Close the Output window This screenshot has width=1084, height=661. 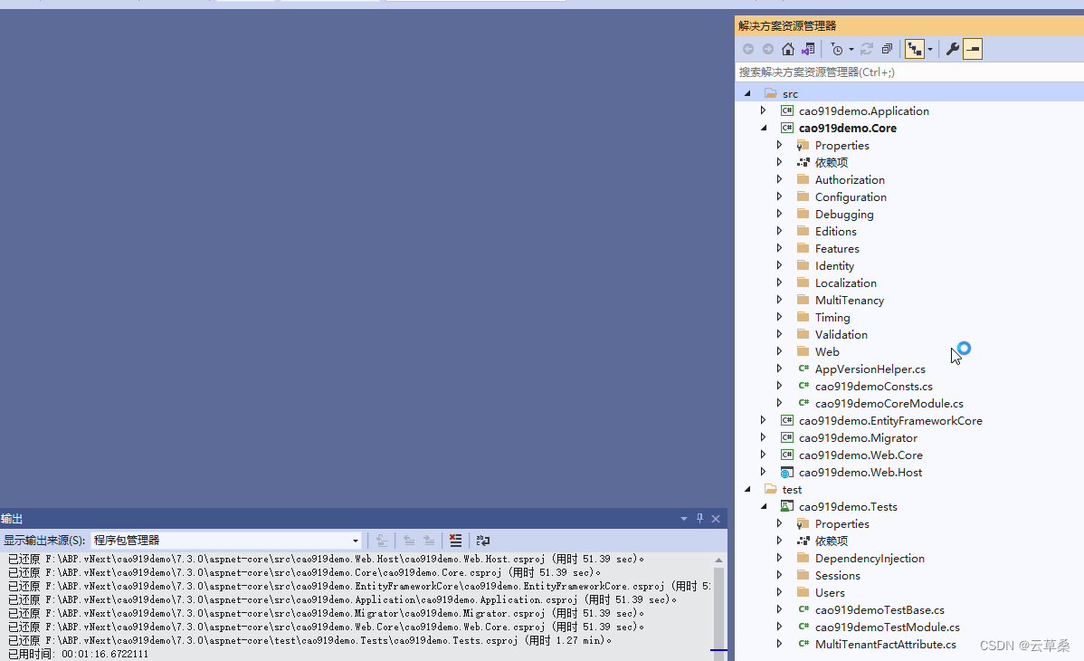tap(716, 519)
